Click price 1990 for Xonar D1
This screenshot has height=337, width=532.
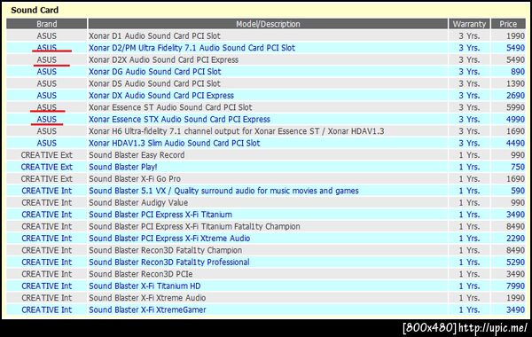(515, 36)
